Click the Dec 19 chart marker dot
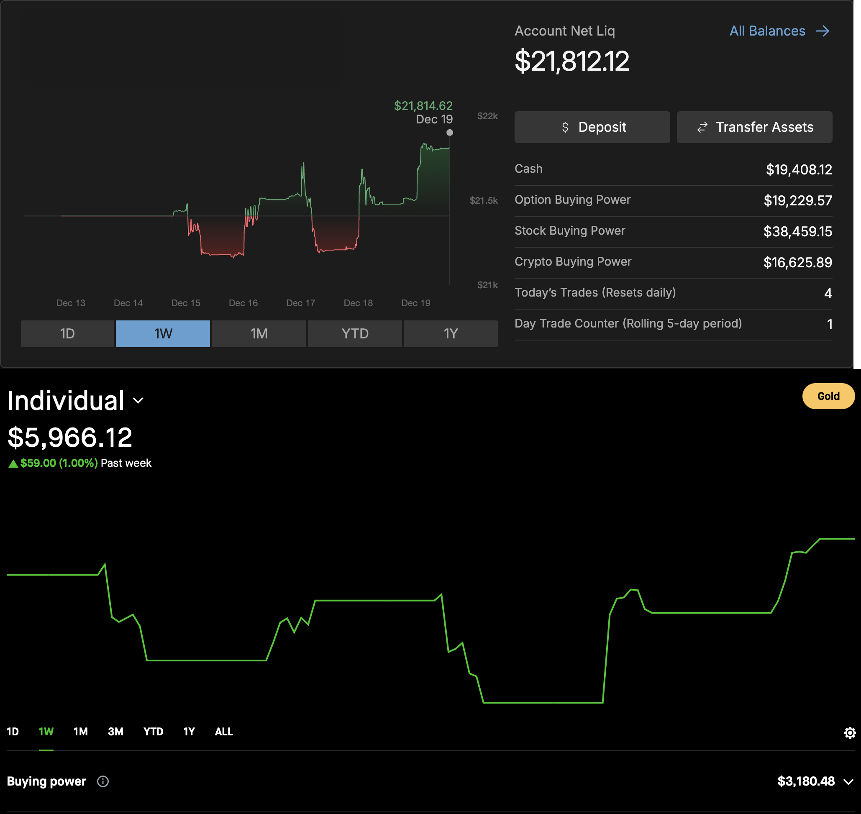This screenshot has width=861, height=814. 450,133
